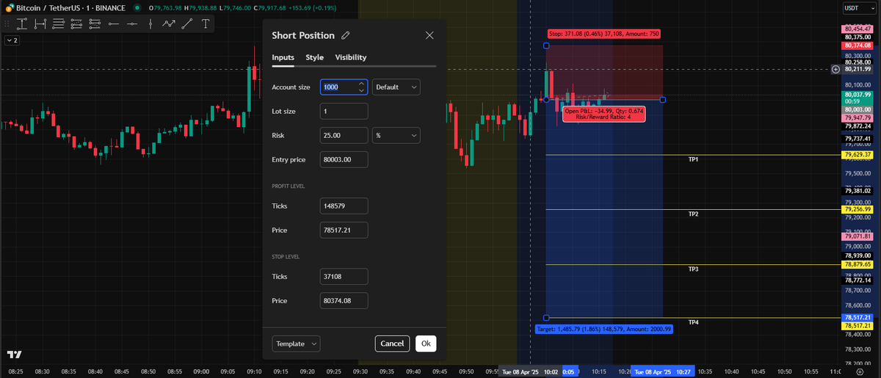This screenshot has width=881, height=378.
Task: Select the Fib Retracement tool icon
Action: click(59, 23)
